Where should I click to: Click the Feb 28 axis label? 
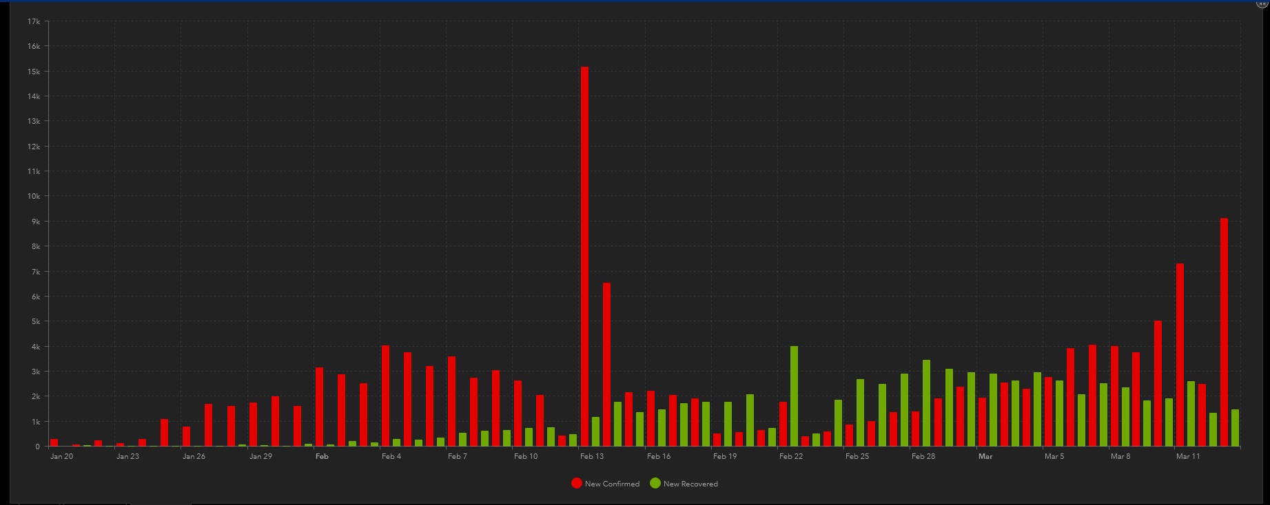(x=923, y=456)
